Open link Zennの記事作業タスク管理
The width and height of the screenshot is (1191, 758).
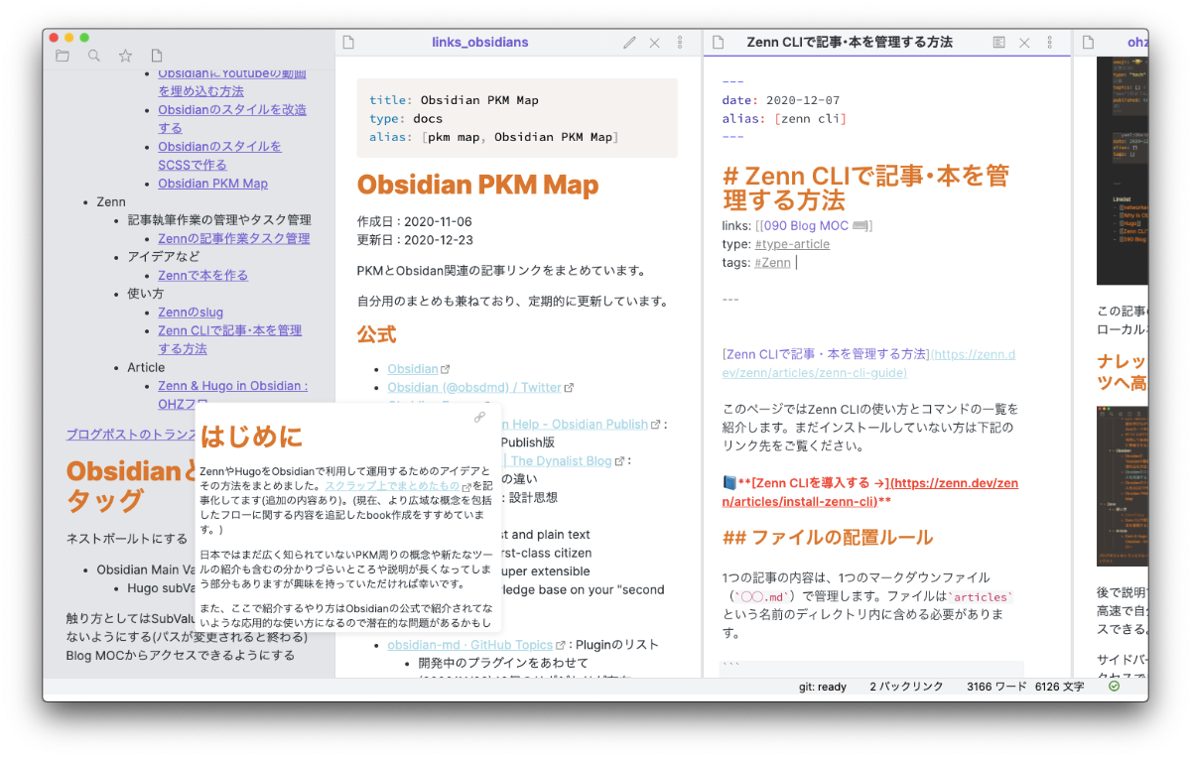pos(234,238)
